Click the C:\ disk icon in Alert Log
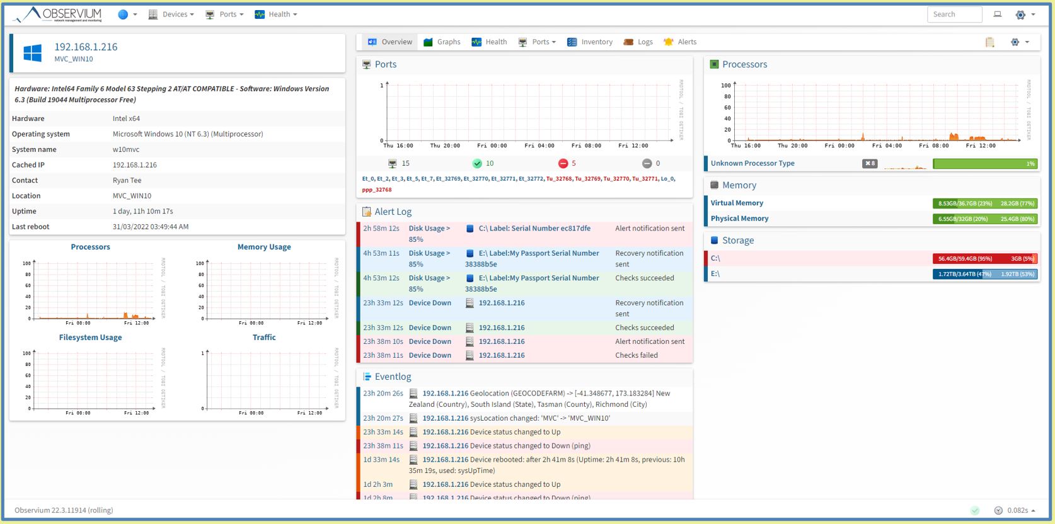 point(470,229)
